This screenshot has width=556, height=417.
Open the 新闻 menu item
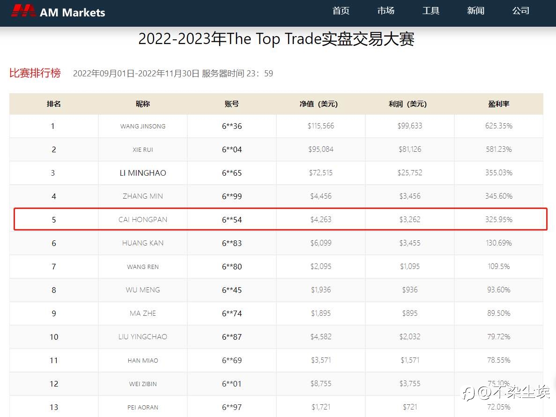pos(475,11)
